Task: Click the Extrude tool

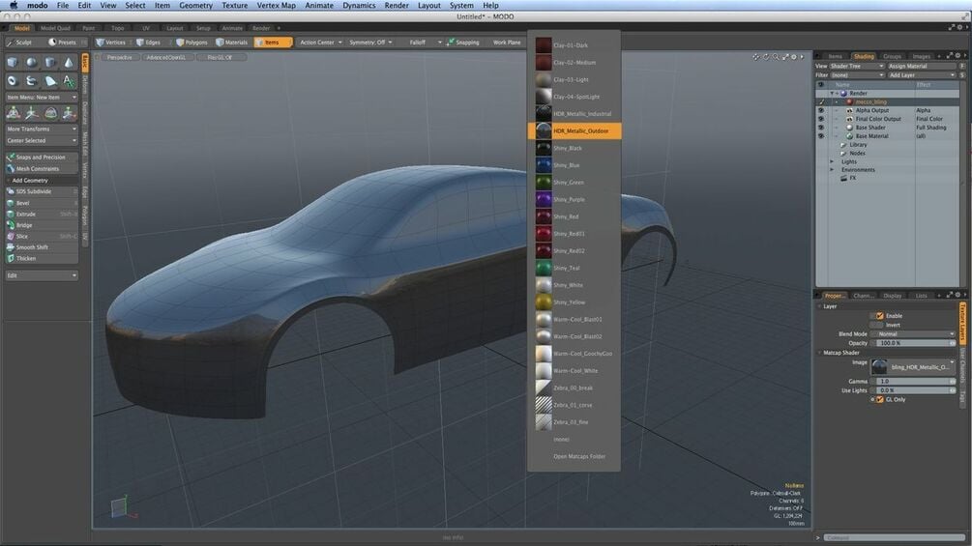Action: click(41, 215)
